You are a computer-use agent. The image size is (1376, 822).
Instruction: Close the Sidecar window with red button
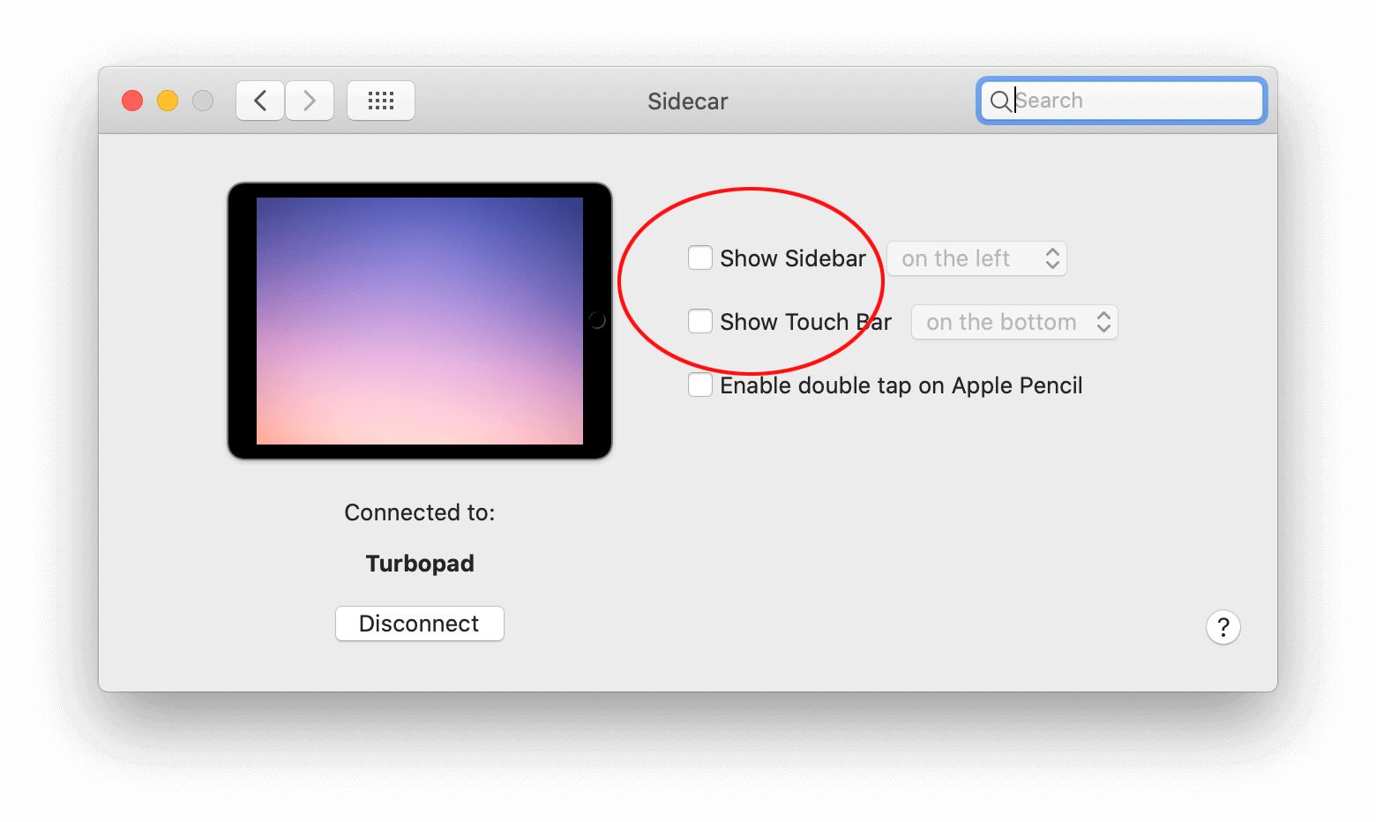pos(132,101)
